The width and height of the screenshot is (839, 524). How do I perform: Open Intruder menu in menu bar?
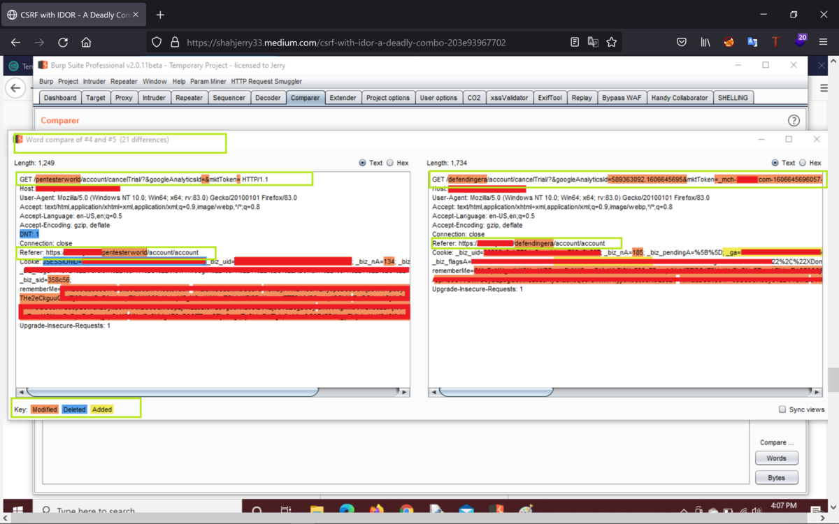click(94, 82)
